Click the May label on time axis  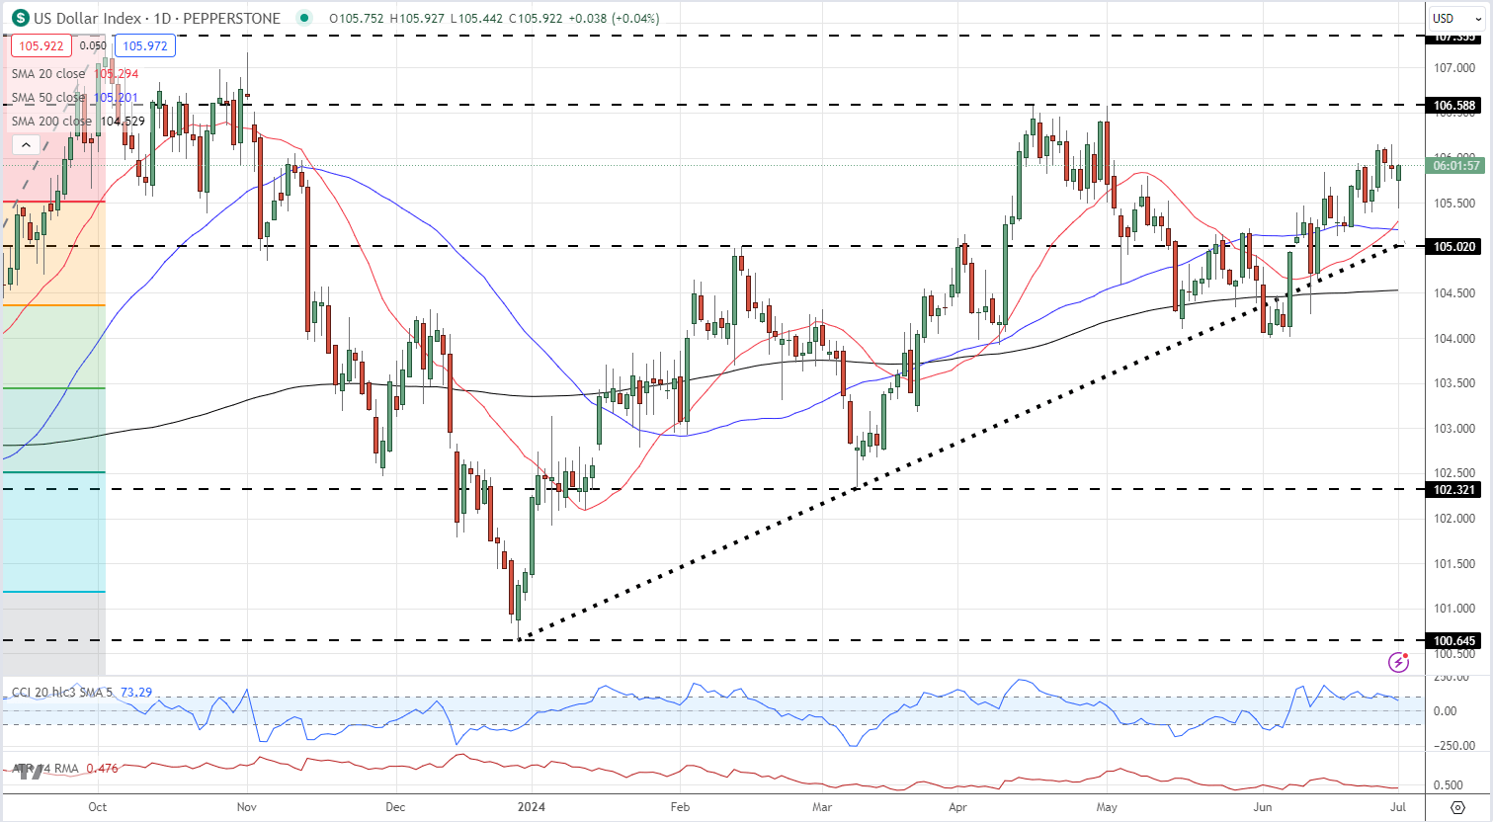tap(1107, 806)
